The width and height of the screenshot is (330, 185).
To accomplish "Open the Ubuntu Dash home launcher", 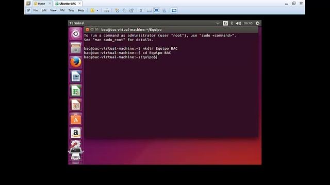I will [76, 33].
